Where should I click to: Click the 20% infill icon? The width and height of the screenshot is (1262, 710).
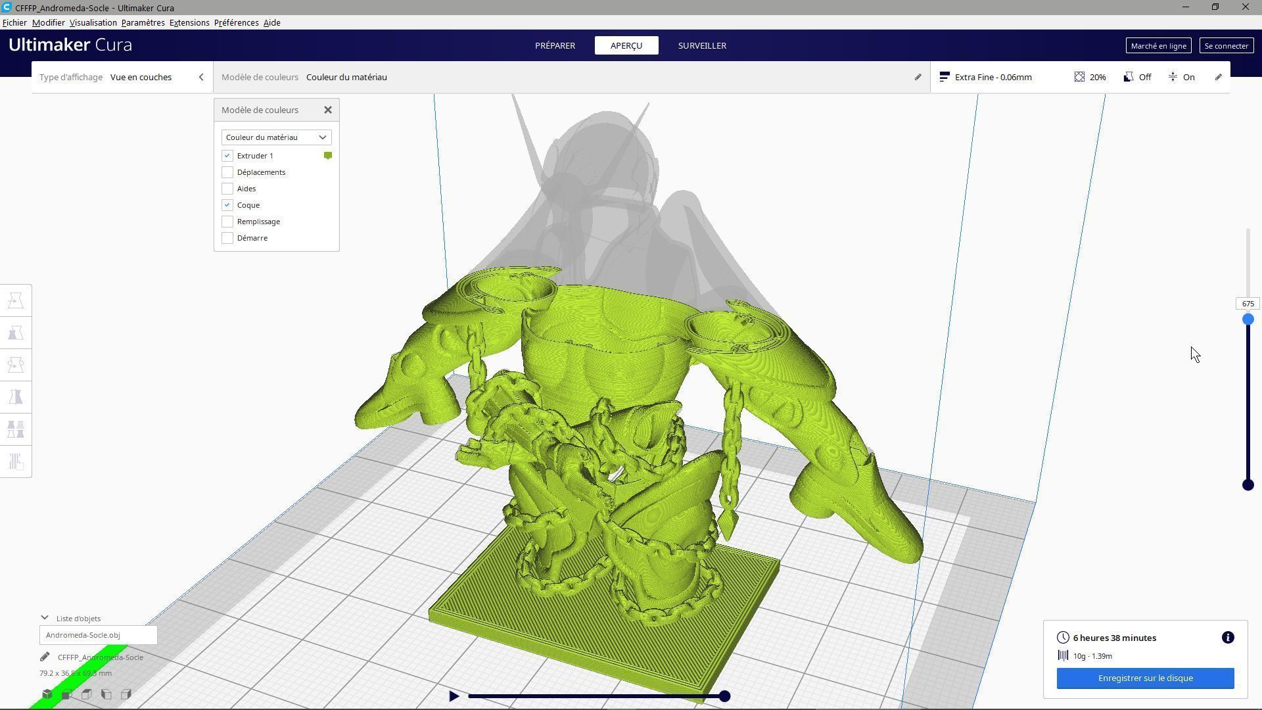(x=1079, y=77)
